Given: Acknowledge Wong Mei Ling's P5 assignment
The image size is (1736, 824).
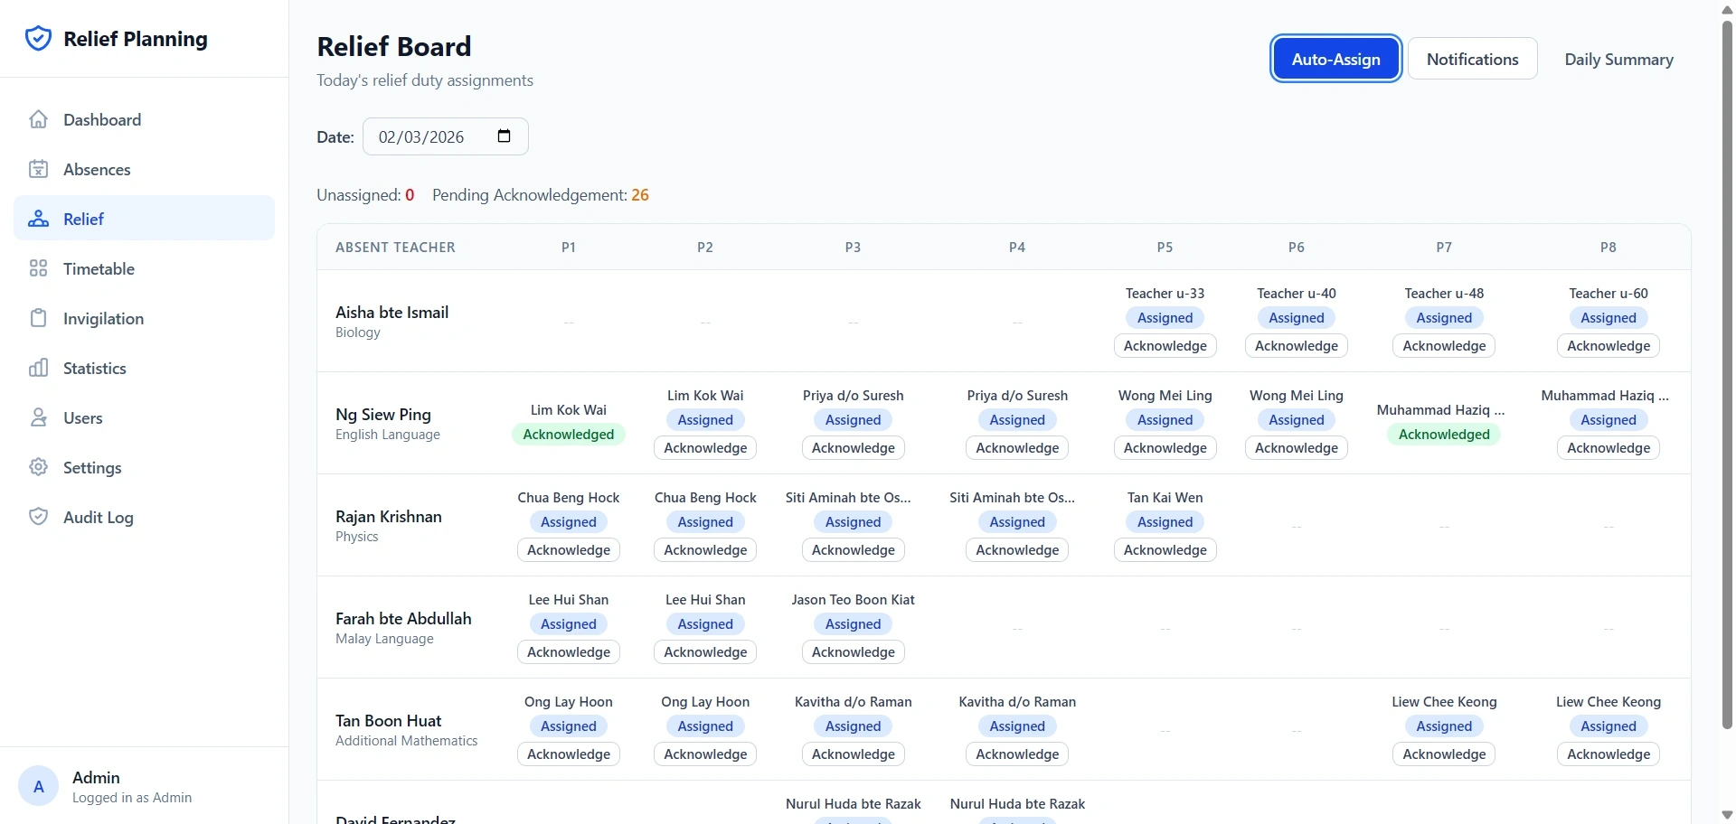Looking at the screenshot, I should [x=1165, y=448].
